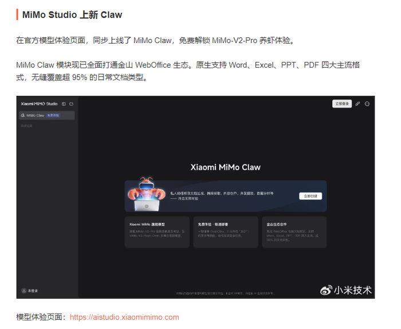The width and height of the screenshot is (401, 329).
Task: Open the aistudio.xiaomimimo.com link
Action: point(124,317)
